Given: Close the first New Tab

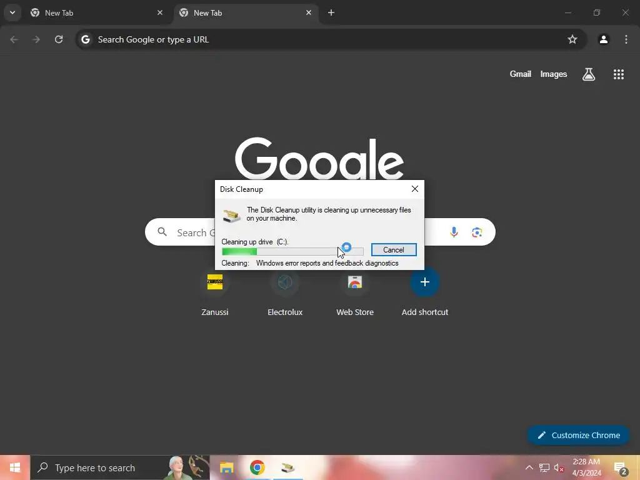Looking at the screenshot, I should (x=160, y=12).
